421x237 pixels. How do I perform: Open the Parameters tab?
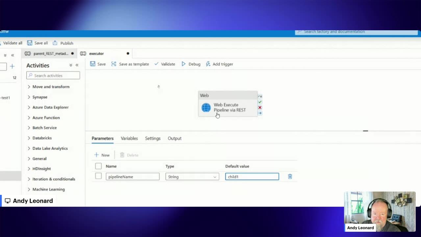point(103,139)
